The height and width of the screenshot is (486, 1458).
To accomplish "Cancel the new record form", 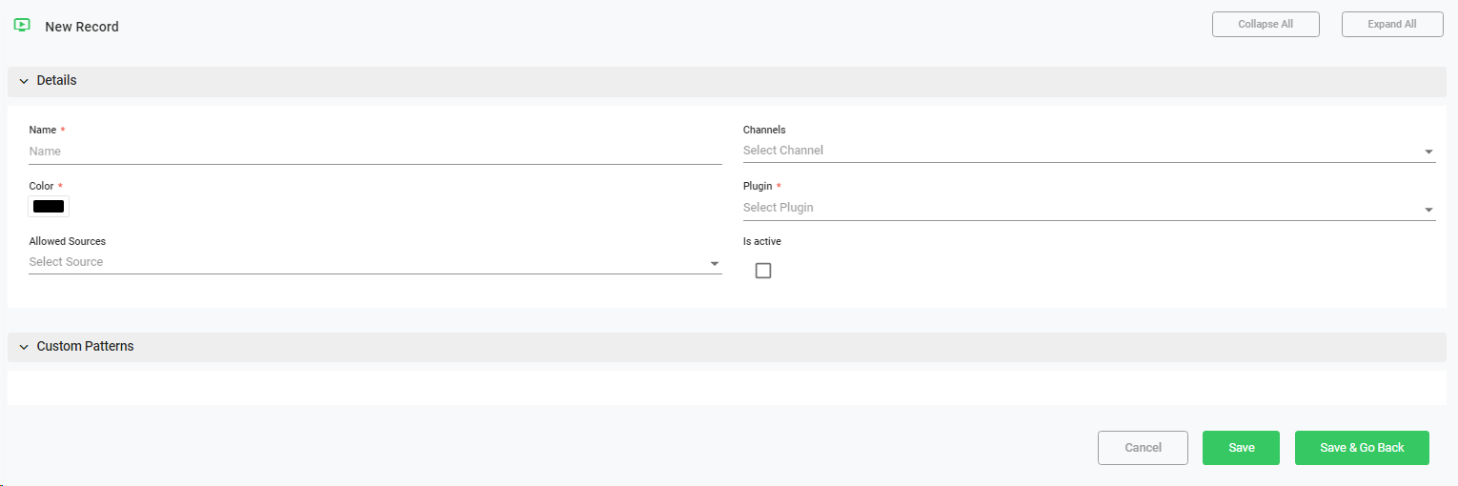I will point(1143,448).
